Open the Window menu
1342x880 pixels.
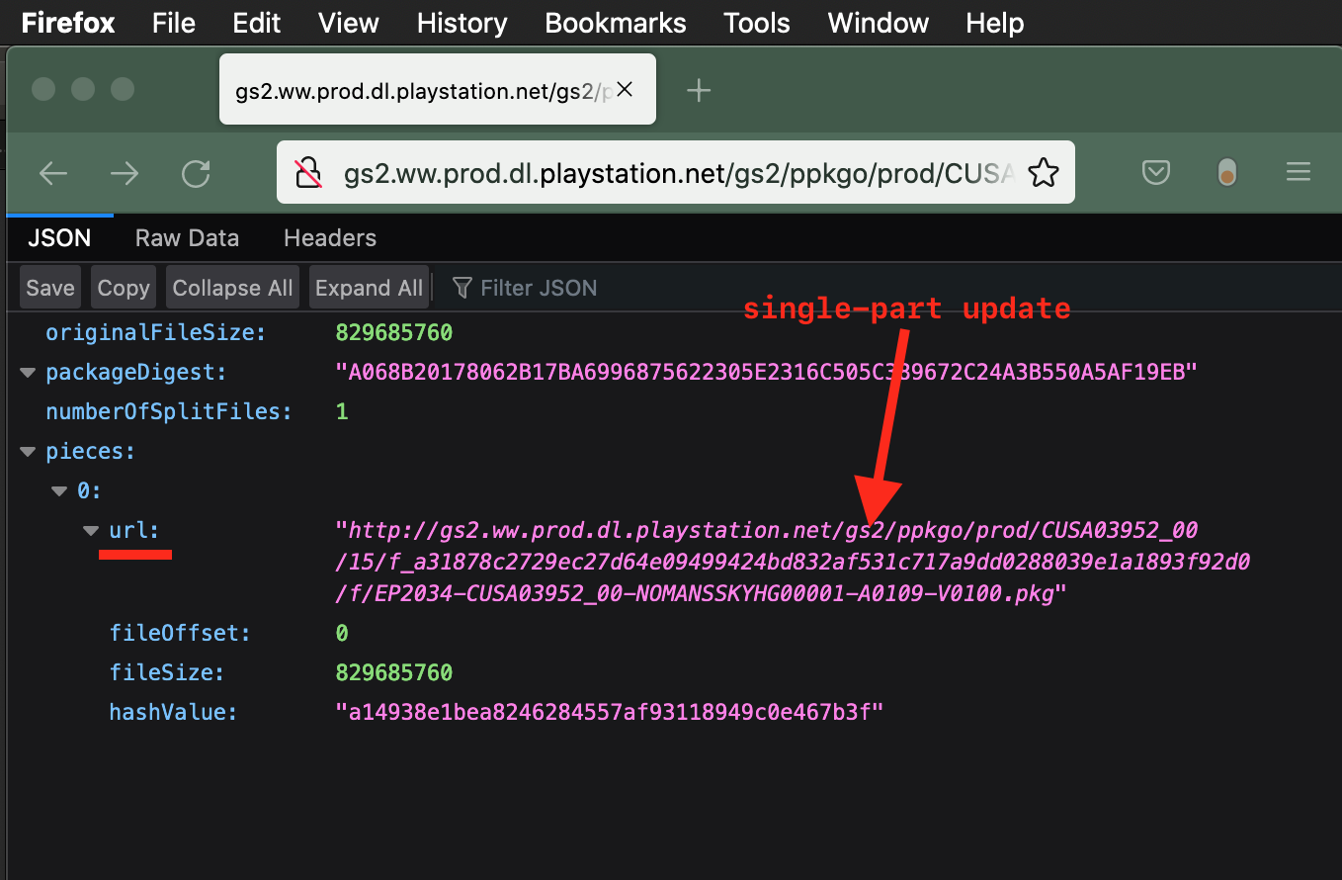click(x=879, y=23)
